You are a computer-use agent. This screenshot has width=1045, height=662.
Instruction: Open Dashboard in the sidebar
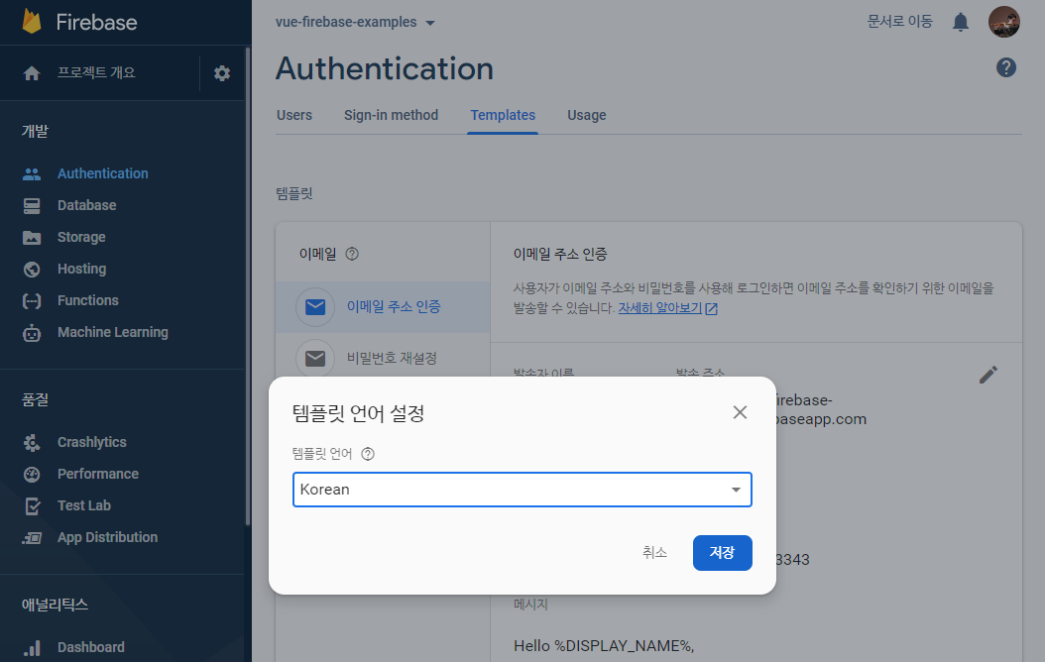(x=90, y=648)
